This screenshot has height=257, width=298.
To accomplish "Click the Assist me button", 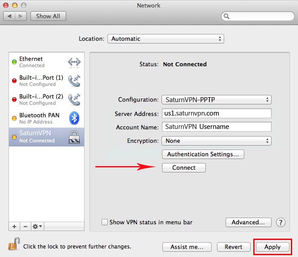I will pyautogui.click(x=187, y=247).
